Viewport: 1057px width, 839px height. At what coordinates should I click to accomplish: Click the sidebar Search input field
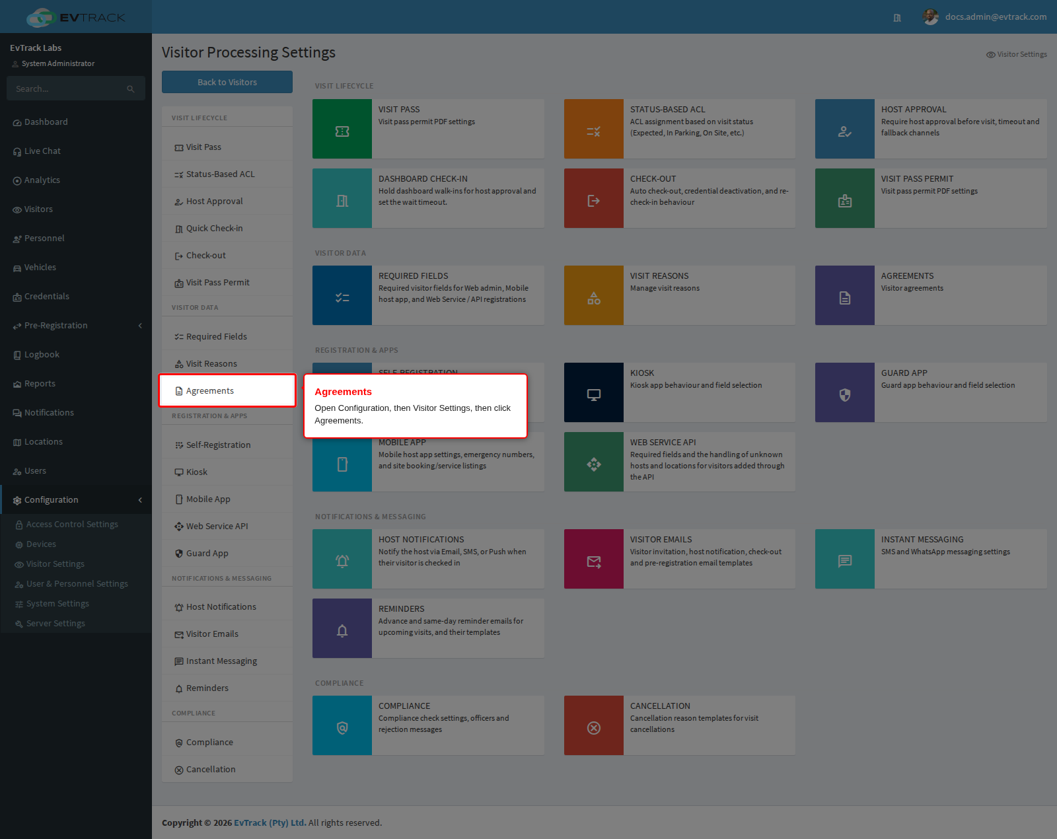coord(66,89)
